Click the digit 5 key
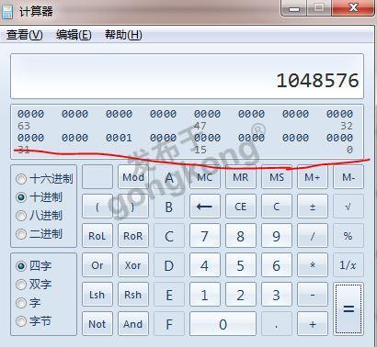Viewport: 377px width, 347px height. pos(241,265)
